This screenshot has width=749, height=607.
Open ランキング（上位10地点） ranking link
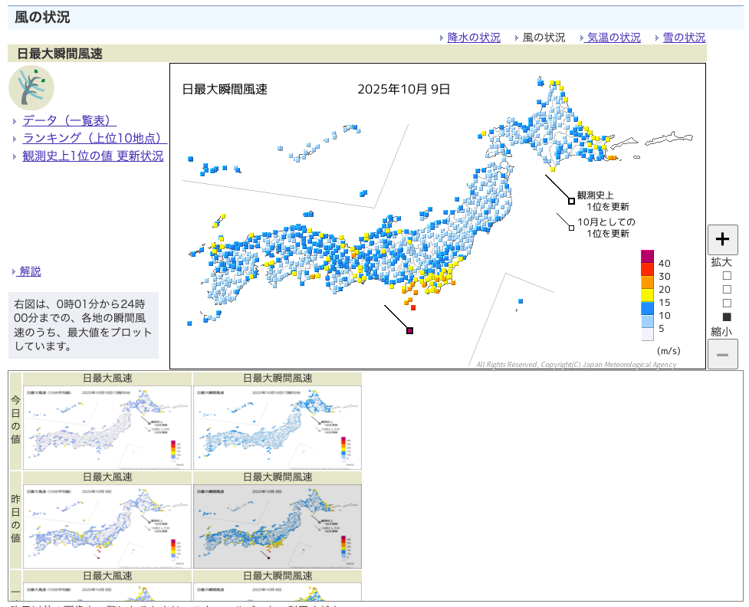coord(94,138)
